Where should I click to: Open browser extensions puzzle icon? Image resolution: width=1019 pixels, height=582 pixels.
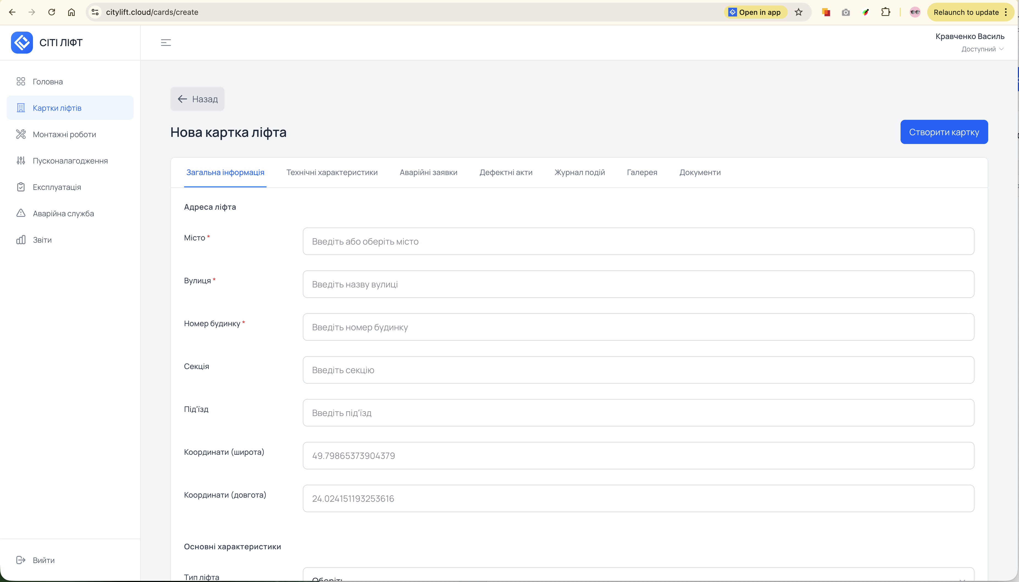tap(885, 12)
